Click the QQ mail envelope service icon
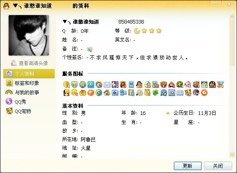This screenshot has width=237, height=173. point(107,84)
